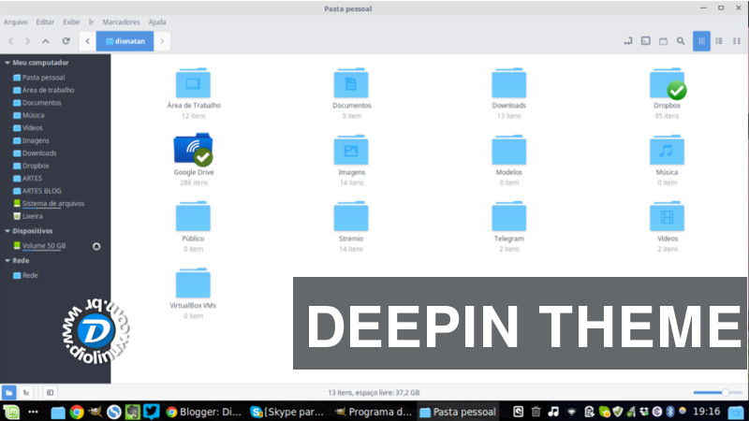Select the Google Drive folder icon
The width and height of the screenshot is (749, 421).
(193, 150)
